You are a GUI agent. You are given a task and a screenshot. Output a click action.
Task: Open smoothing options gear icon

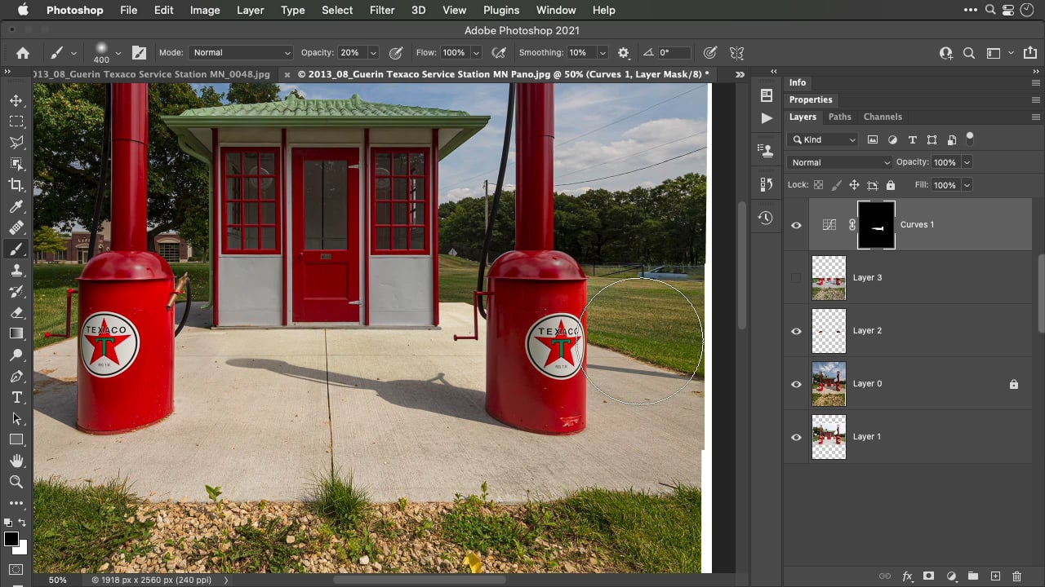point(624,52)
